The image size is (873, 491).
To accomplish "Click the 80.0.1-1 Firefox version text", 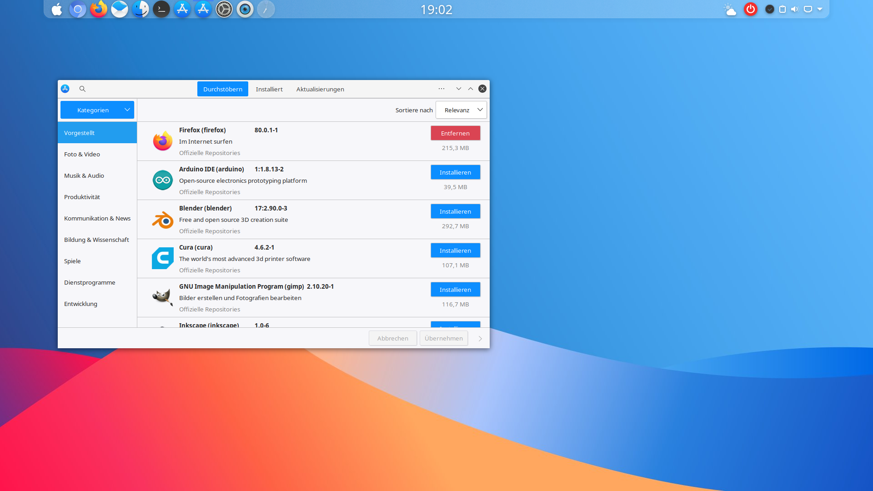I will (x=266, y=130).
